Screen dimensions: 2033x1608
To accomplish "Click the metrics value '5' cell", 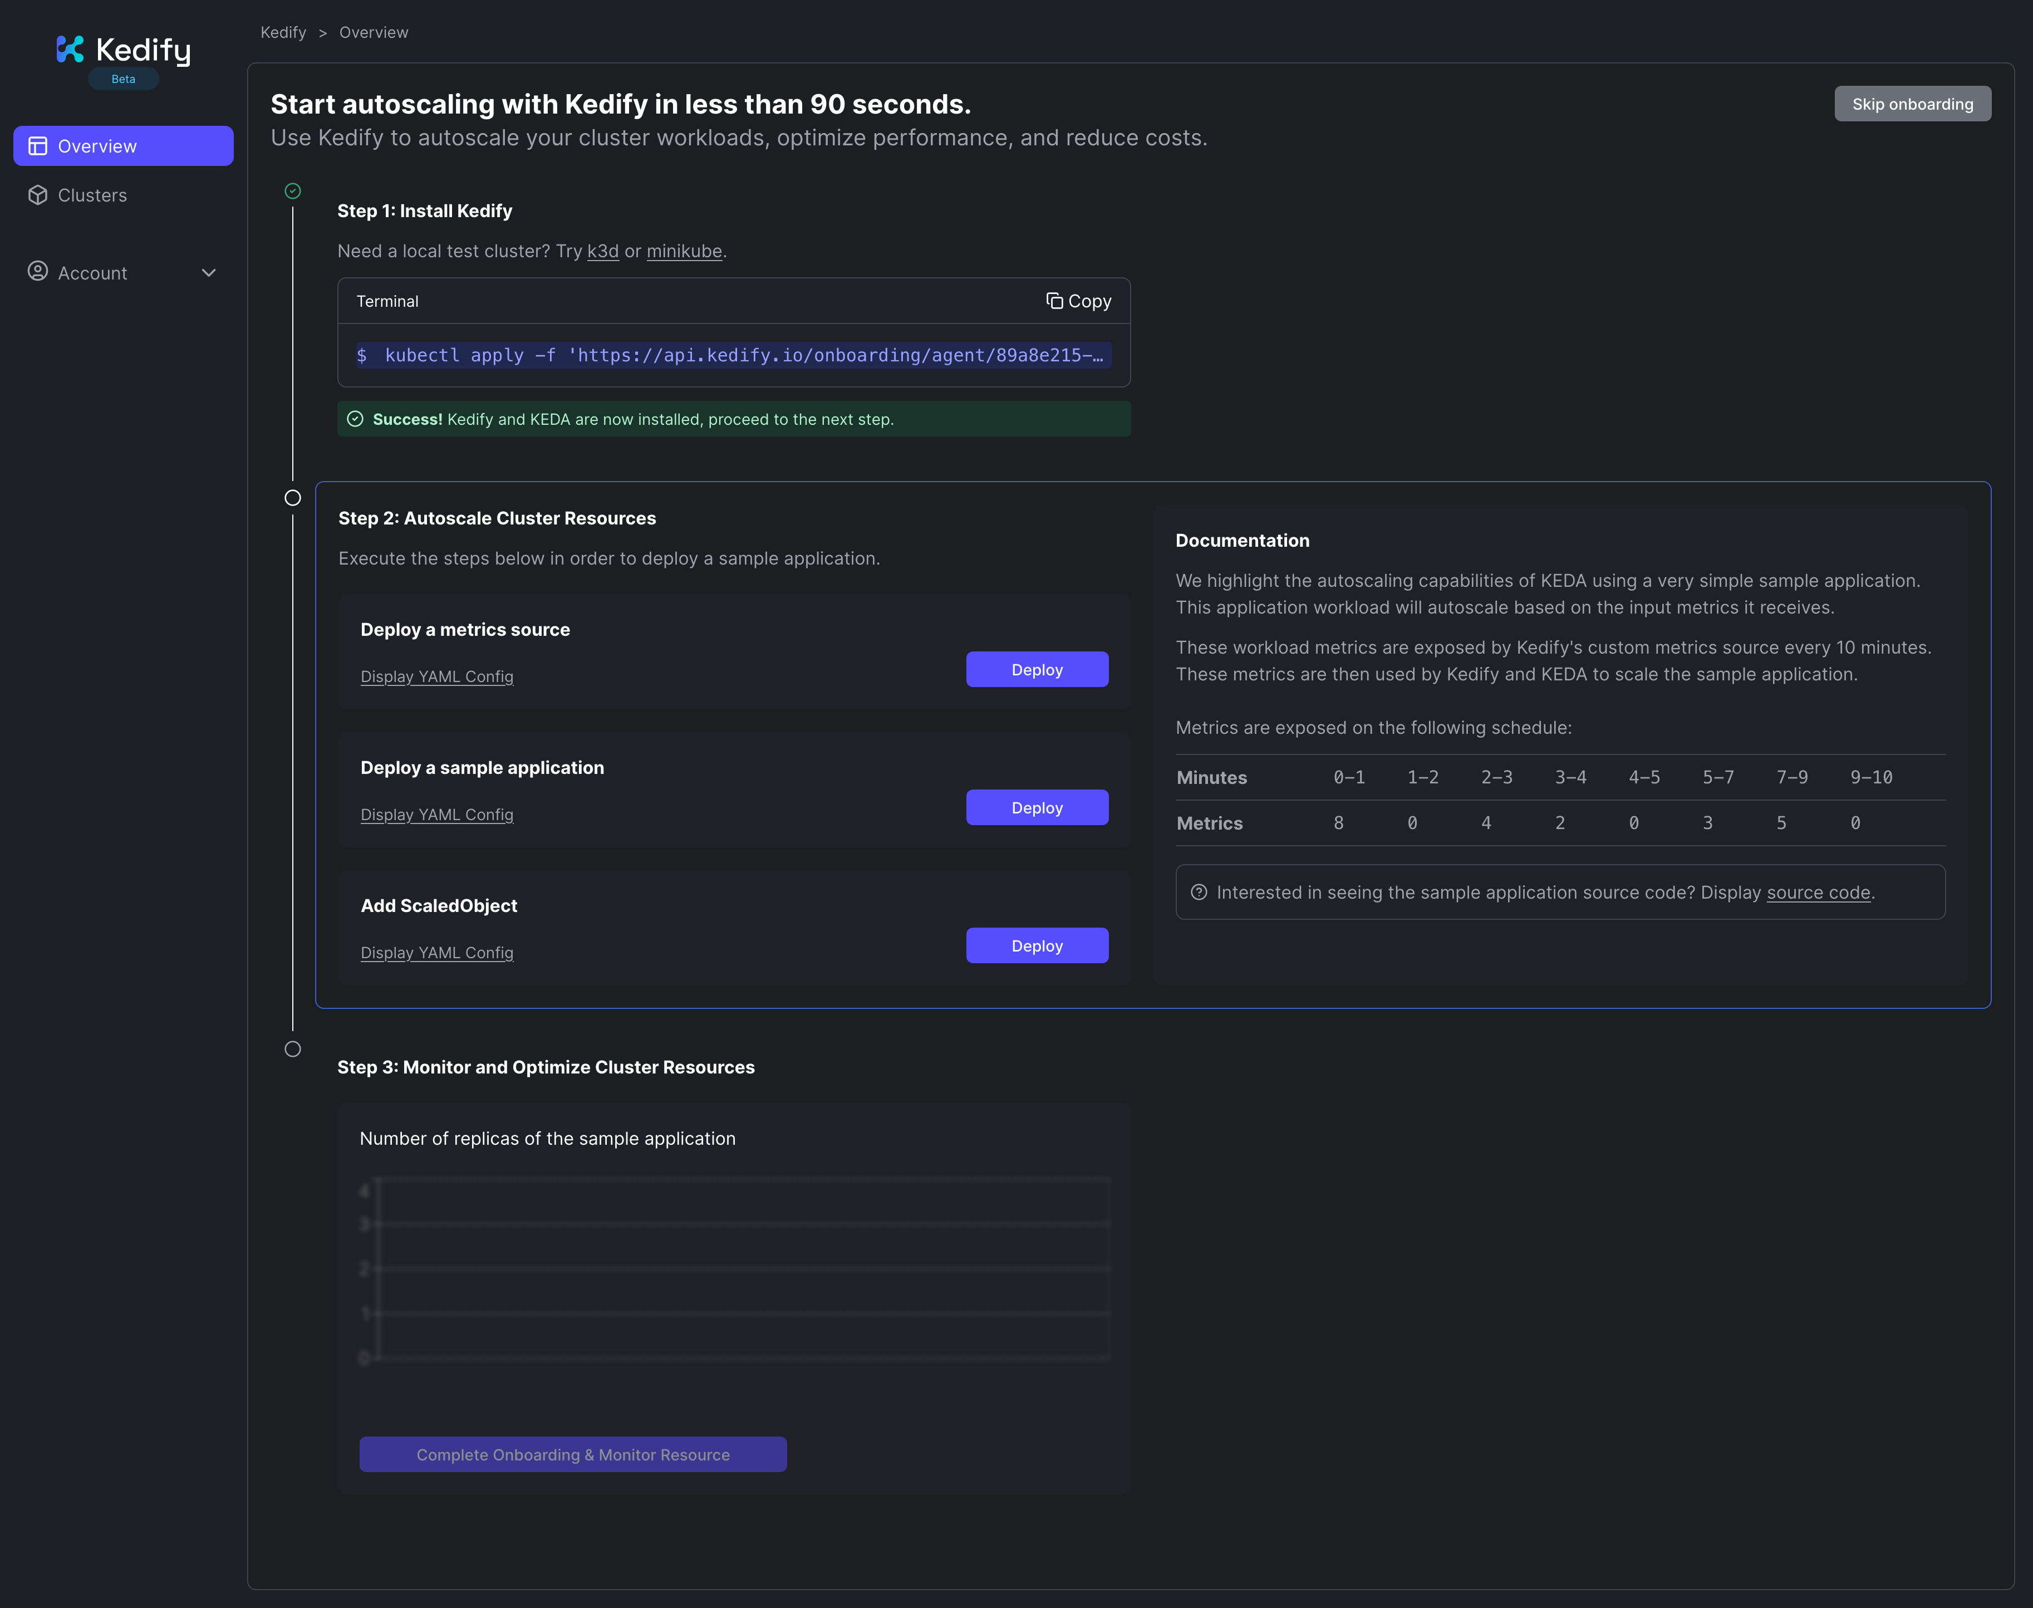I will coord(1781,823).
